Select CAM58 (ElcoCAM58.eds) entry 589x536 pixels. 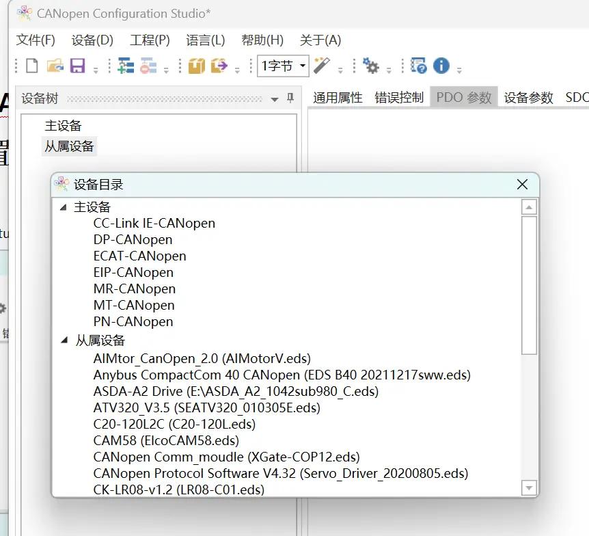coord(166,440)
